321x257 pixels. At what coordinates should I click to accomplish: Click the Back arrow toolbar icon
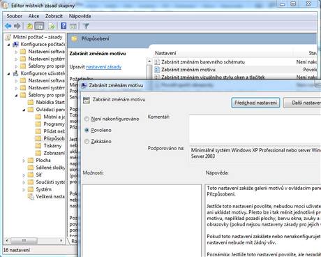tap(8, 26)
